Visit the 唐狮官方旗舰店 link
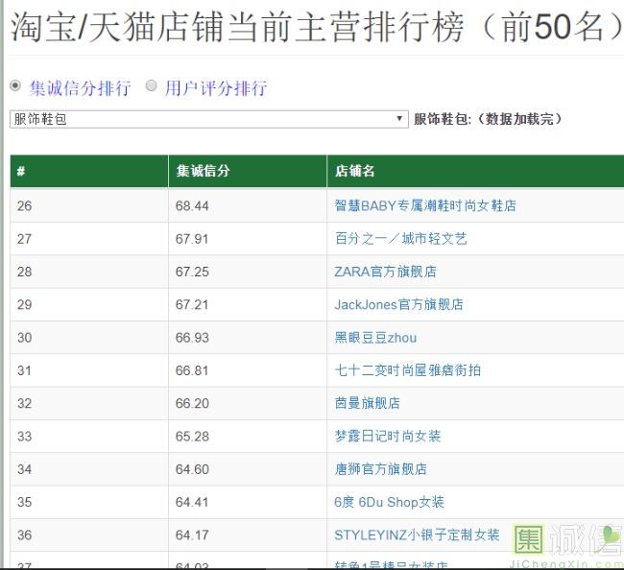 (x=380, y=469)
